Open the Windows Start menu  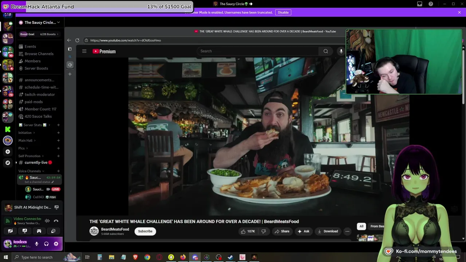pos(5,257)
